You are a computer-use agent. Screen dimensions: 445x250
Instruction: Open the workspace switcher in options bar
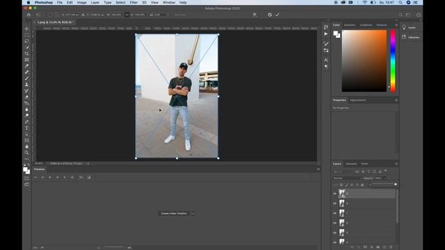point(408,15)
